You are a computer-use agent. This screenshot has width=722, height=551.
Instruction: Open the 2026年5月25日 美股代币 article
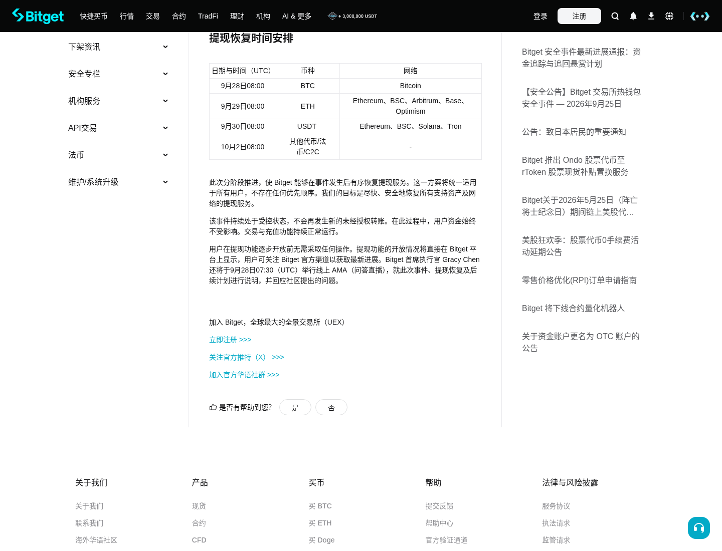[x=580, y=206]
